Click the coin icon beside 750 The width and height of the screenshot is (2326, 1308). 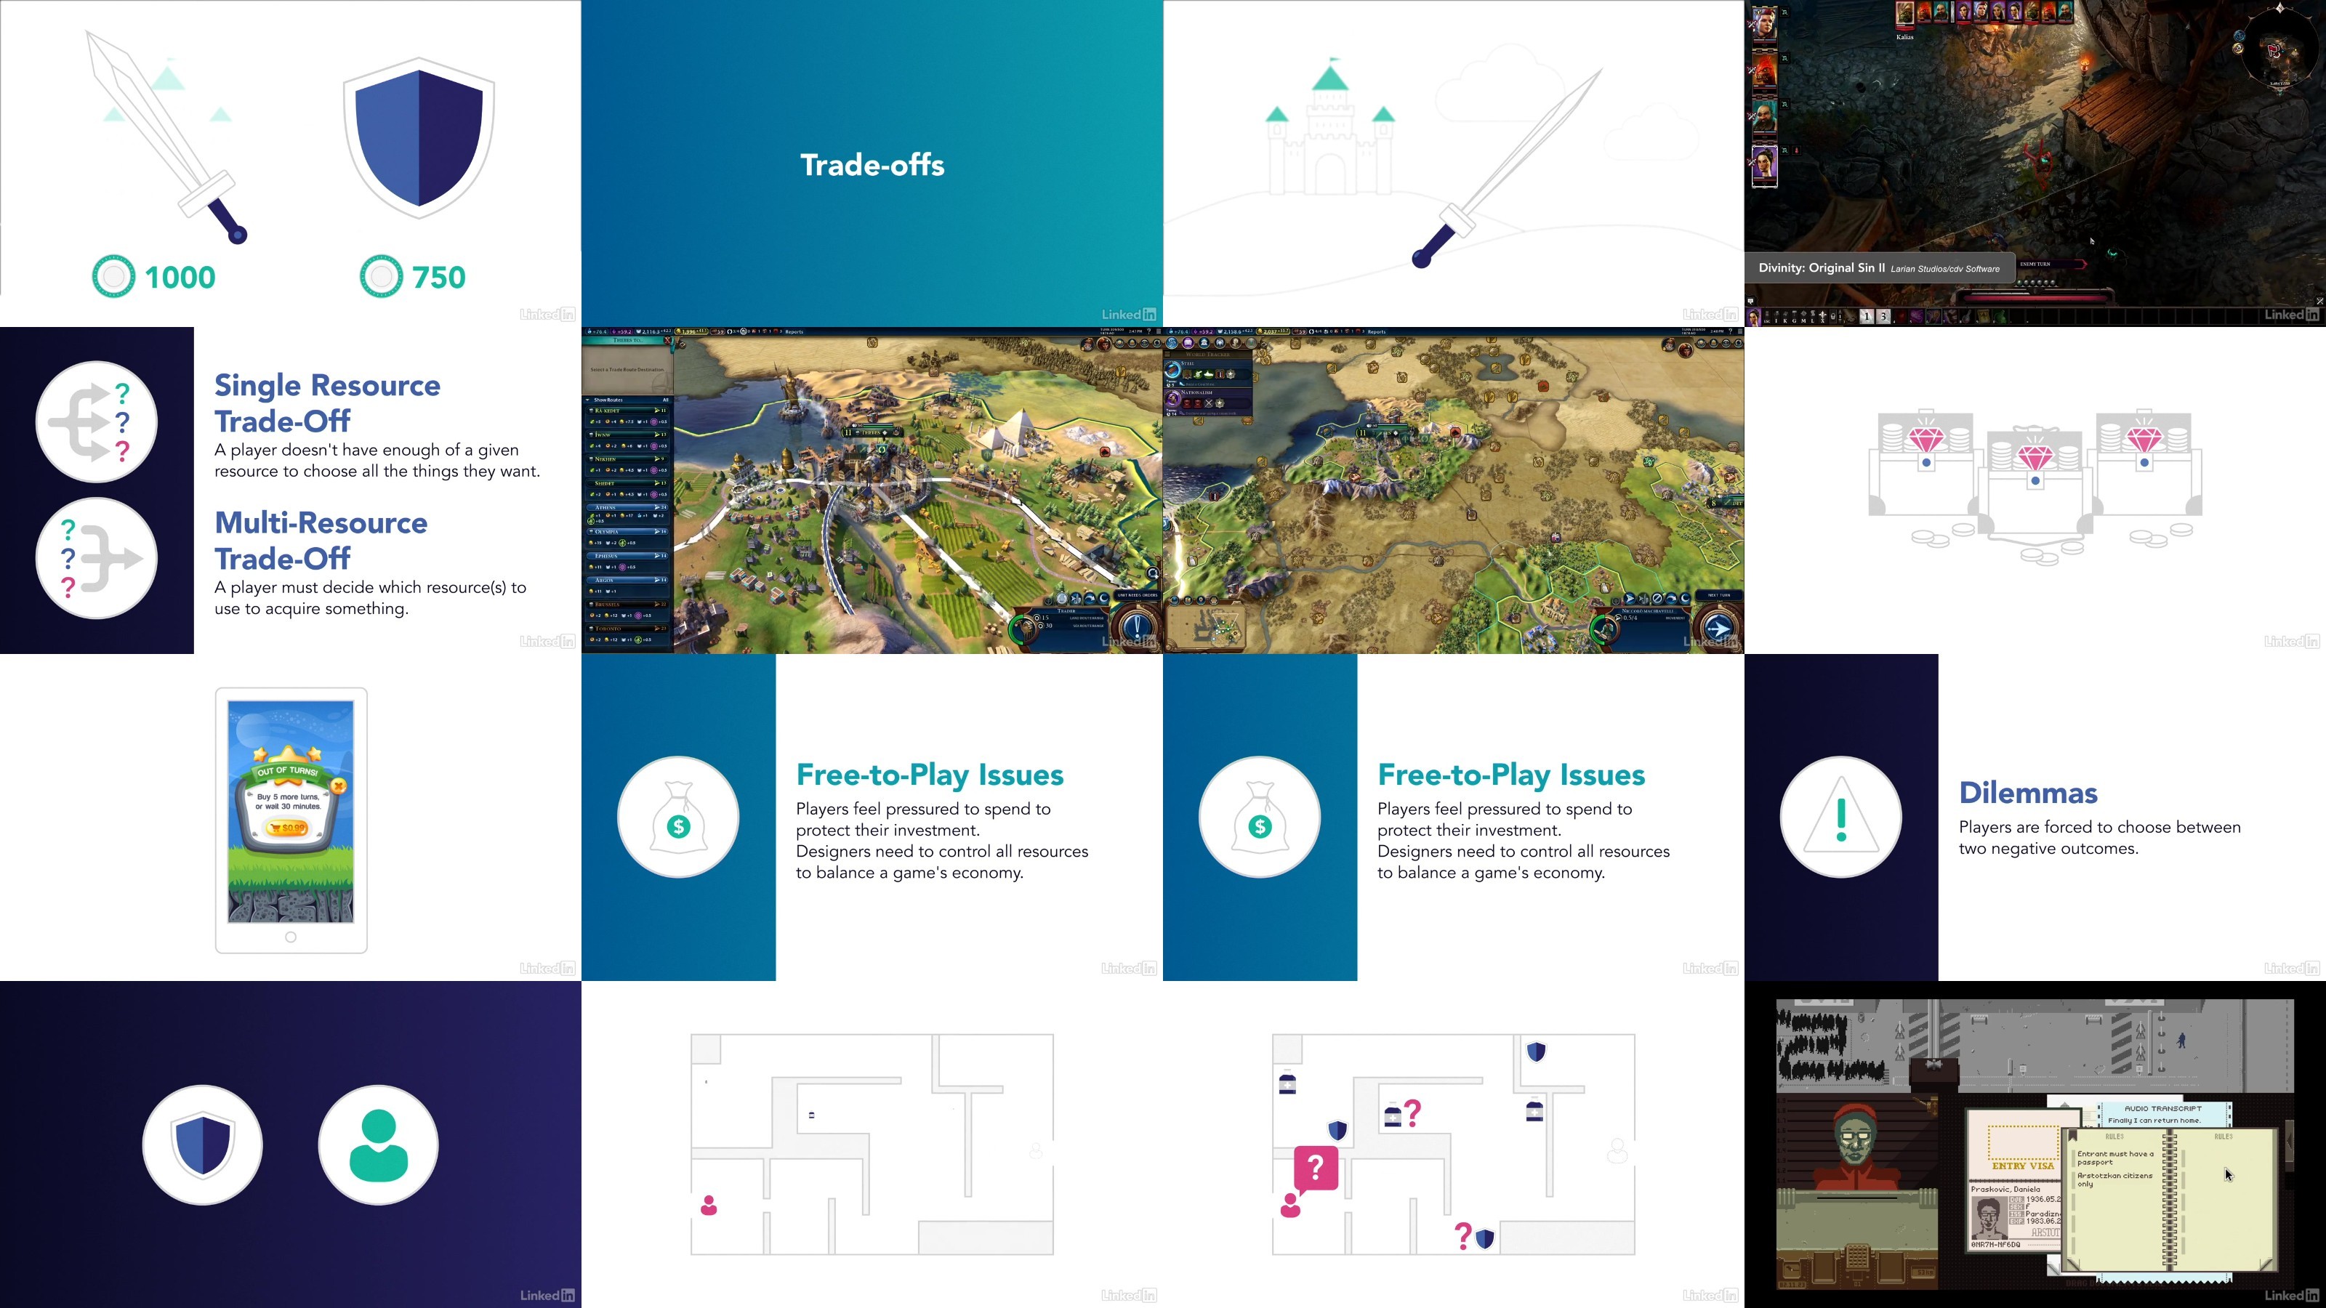[381, 276]
